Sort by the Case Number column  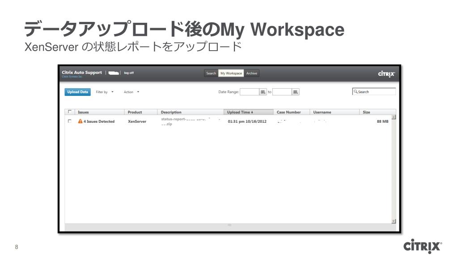point(292,112)
